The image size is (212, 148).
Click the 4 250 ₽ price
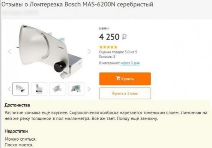pos(113,37)
